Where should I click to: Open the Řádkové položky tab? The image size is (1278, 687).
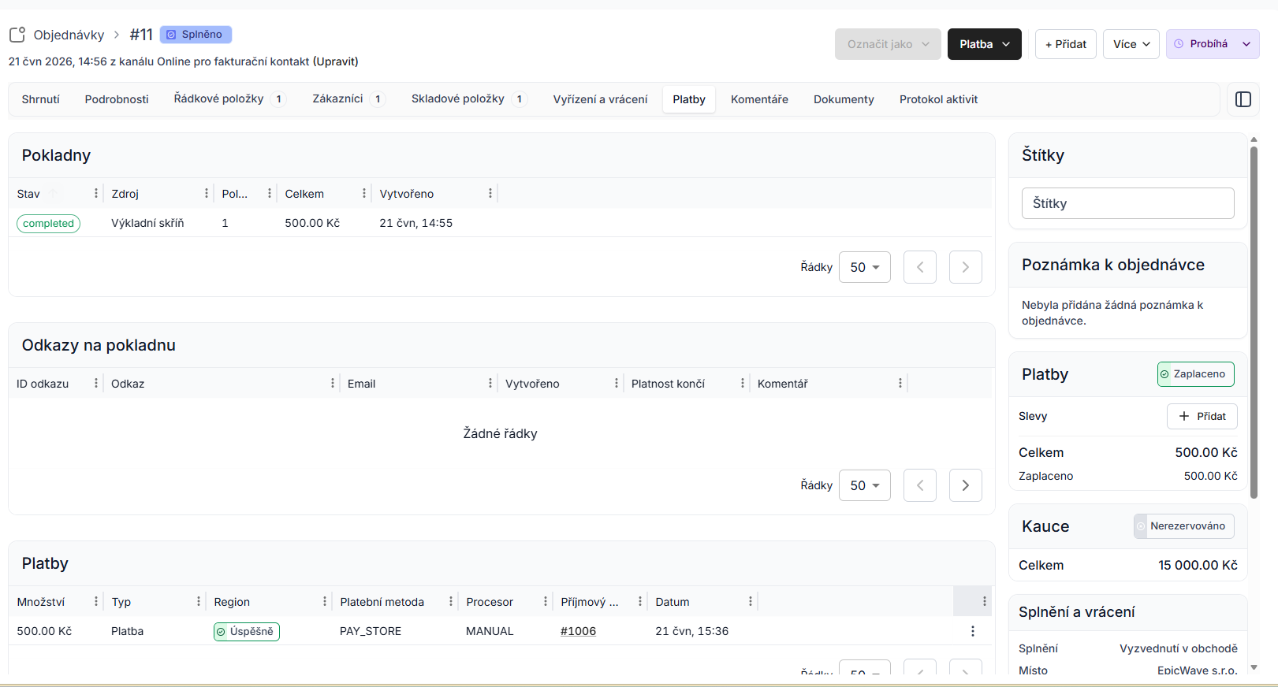tap(229, 99)
